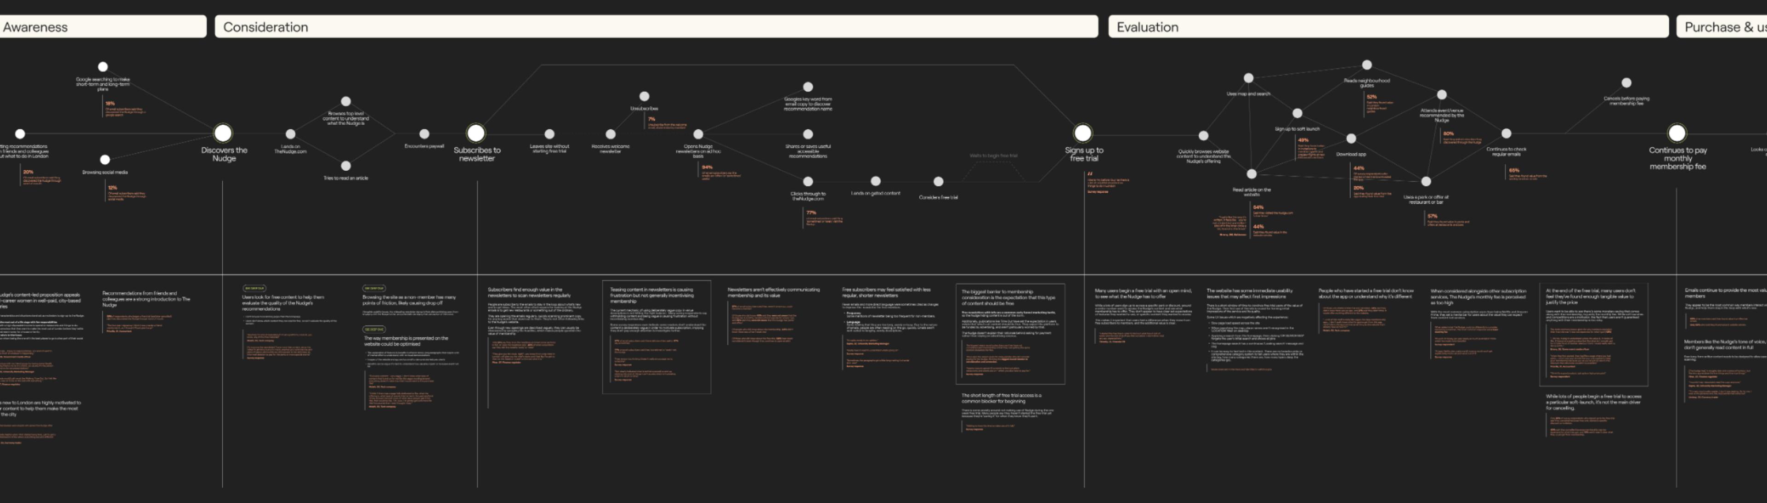Open the 'Teasing content in newsletters' insight card
The width and height of the screenshot is (1767, 503).
(x=657, y=336)
